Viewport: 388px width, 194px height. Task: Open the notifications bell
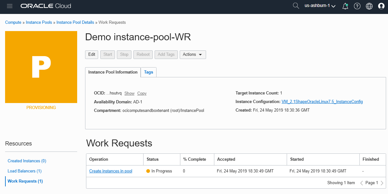pos(345,6)
